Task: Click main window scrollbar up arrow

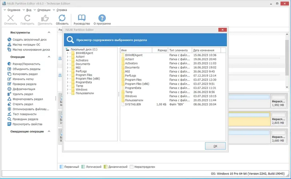Action: tap(287, 34)
